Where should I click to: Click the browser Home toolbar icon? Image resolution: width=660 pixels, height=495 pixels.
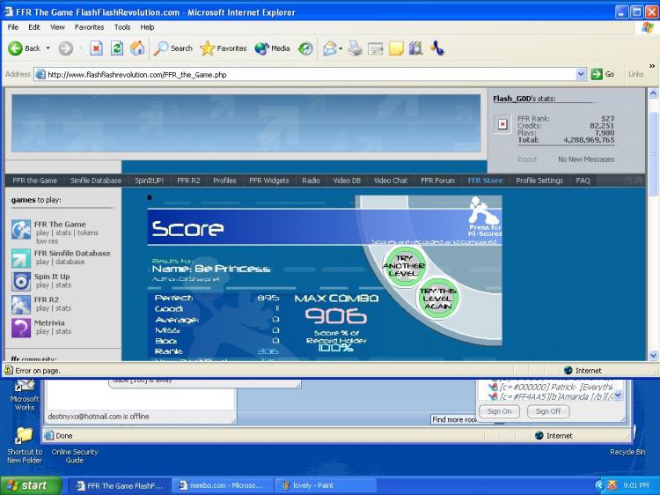click(137, 48)
